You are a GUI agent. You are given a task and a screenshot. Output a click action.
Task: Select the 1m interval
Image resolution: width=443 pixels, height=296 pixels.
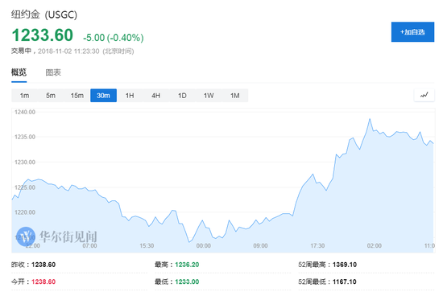tap(25, 96)
